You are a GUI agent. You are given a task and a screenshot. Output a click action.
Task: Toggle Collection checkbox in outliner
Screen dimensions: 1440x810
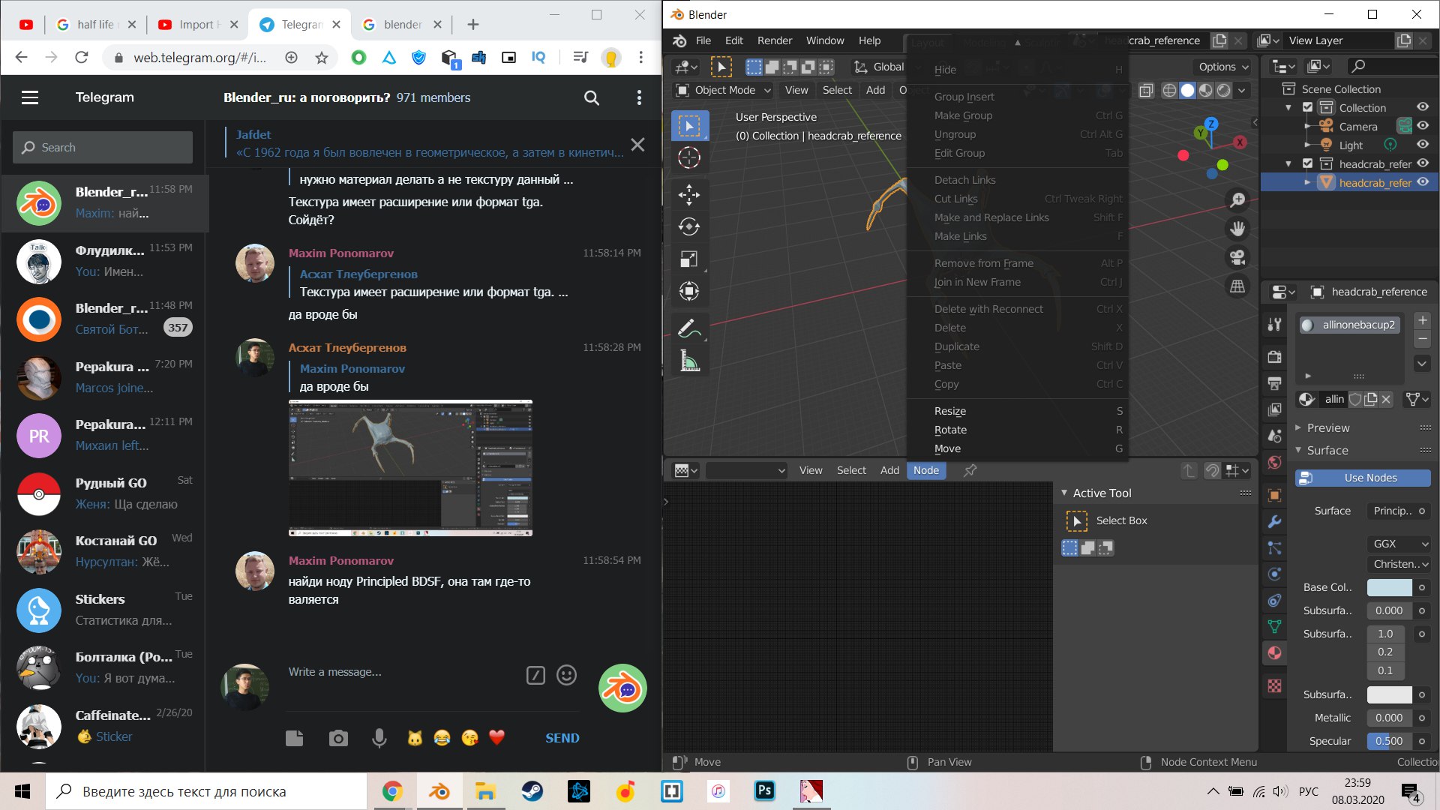coord(1308,107)
